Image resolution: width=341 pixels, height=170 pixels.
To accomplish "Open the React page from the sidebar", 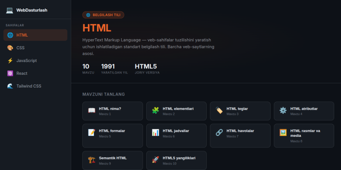I will [35, 74].
